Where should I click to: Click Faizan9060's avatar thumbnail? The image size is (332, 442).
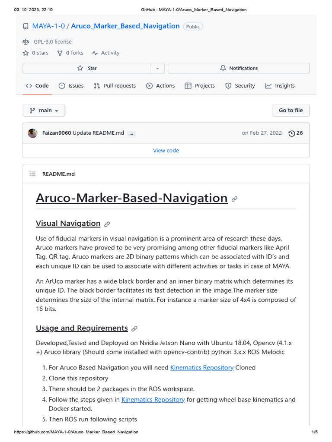coord(32,133)
